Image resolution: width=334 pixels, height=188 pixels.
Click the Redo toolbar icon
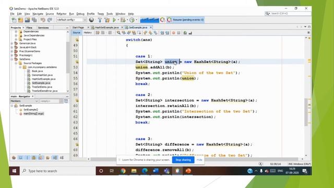pyautogui.click(x=50, y=20)
